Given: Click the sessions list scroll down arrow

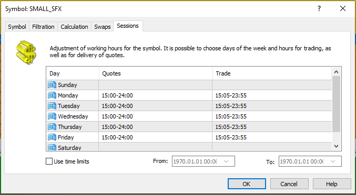Looking at the screenshot, I should click(336, 146).
